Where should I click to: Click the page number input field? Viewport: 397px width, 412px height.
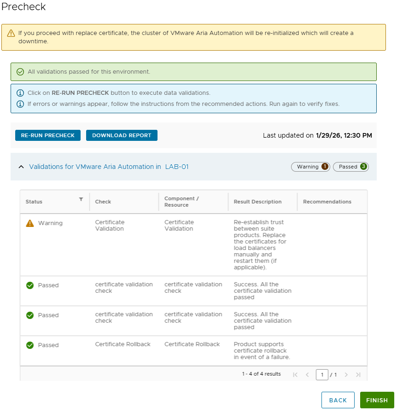[322, 375]
